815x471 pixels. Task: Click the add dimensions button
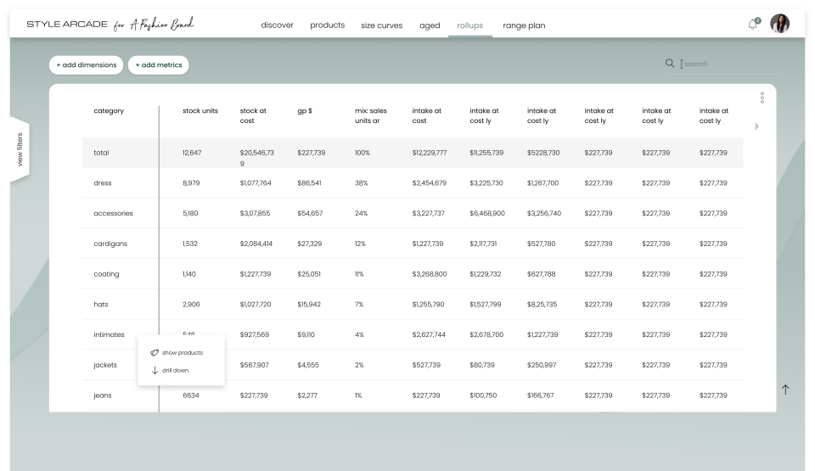point(87,65)
